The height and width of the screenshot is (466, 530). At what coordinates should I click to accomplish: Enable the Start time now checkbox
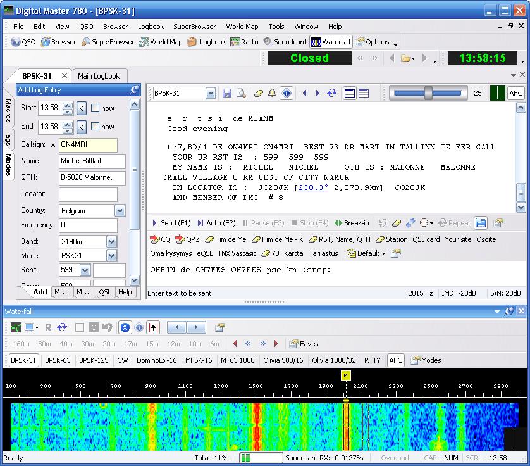point(96,108)
